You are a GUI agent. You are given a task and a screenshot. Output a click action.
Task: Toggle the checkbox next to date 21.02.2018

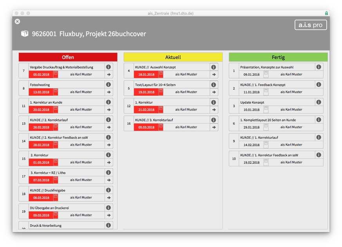pos(161,109)
